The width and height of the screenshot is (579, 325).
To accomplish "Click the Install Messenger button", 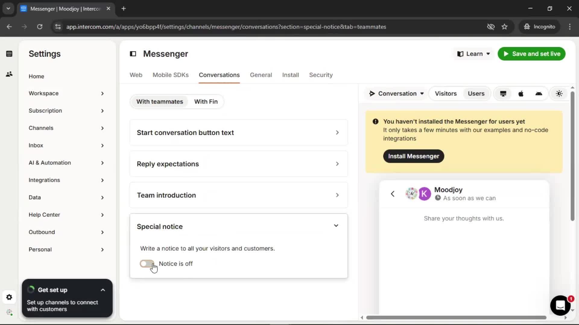I will pos(413,156).
